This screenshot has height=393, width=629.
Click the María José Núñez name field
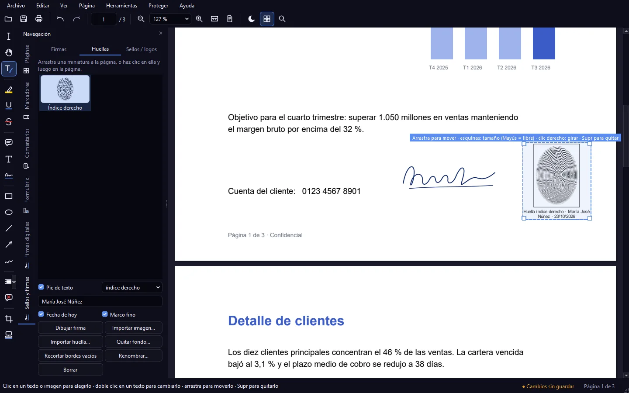pos(100,301)
